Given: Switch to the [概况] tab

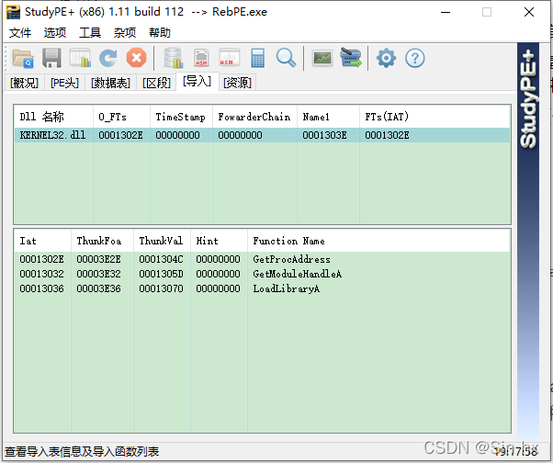Looking at the screenshot, I should click(x=24, y=84).
